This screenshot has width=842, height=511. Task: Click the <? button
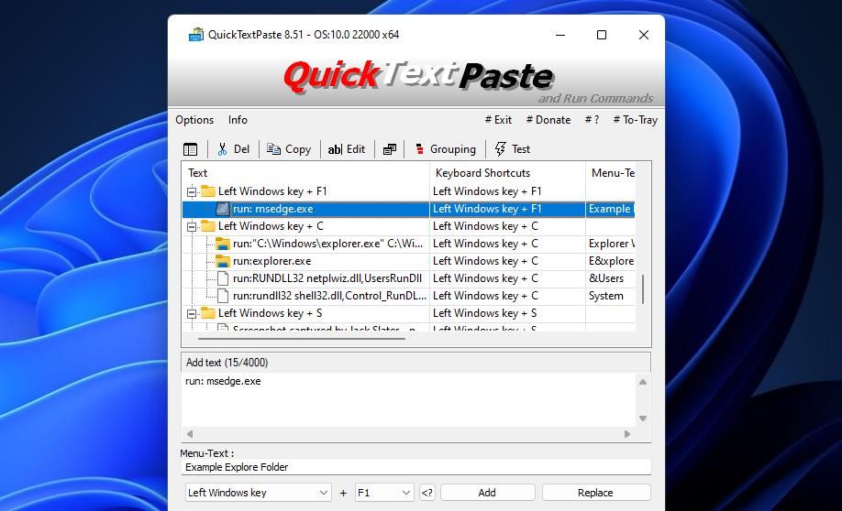(x=427, y=493)
